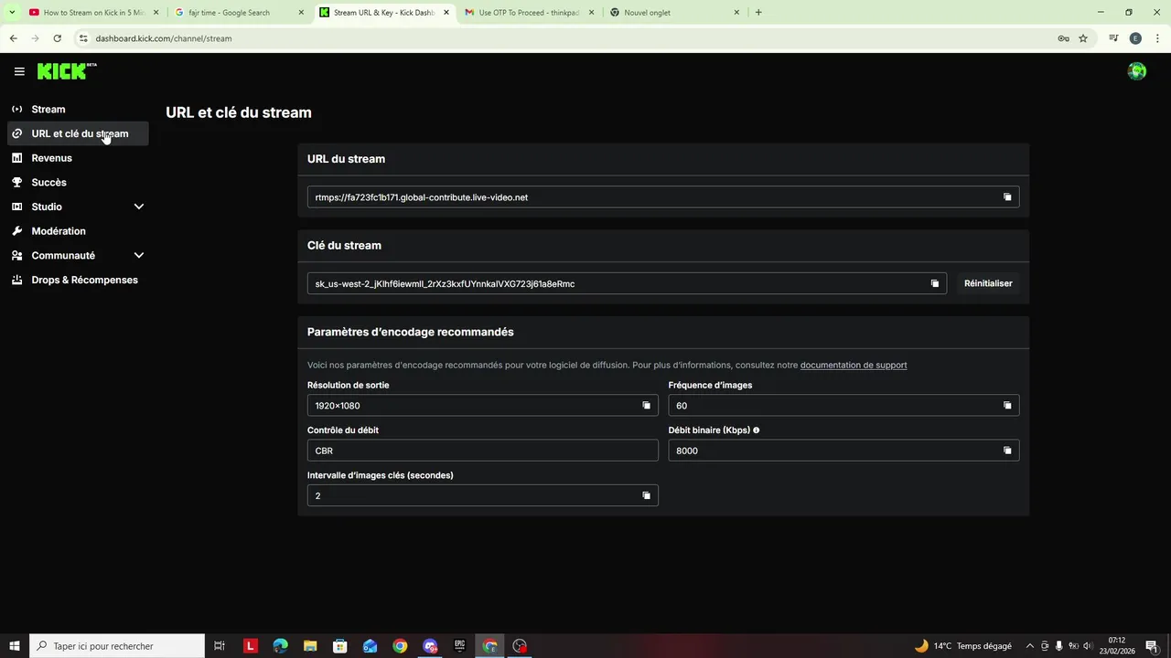
Task: Copy the stream URL with copy icon
Action: pos(1007,197)
